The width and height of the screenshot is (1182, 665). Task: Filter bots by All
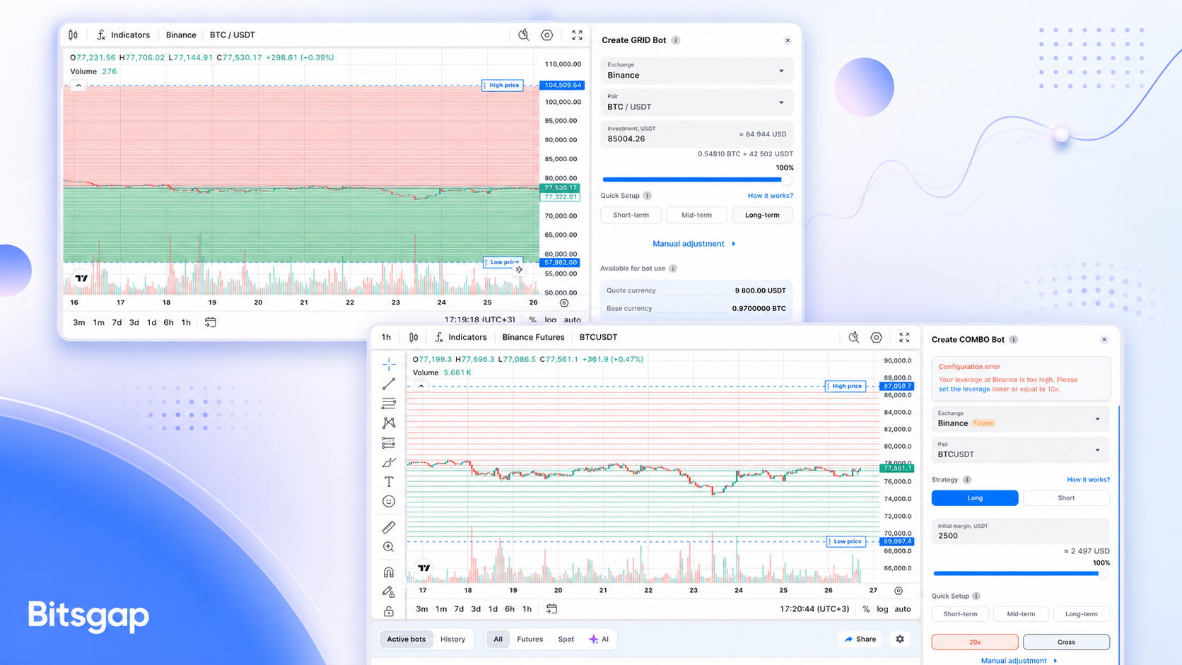pos(498,639)
